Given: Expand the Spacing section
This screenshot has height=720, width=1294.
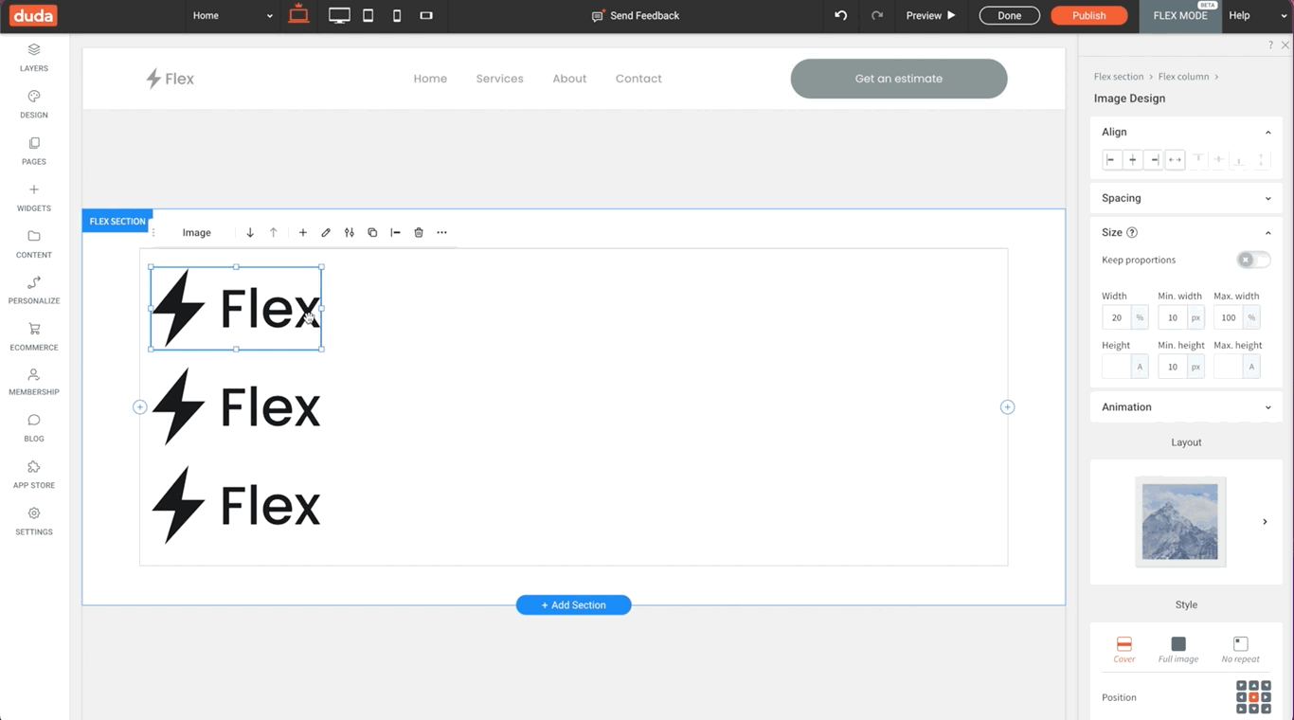Looking at the screenshot, I should pos(1186,198).
